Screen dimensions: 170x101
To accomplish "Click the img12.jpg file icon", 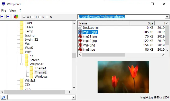I will coord(80,41).
